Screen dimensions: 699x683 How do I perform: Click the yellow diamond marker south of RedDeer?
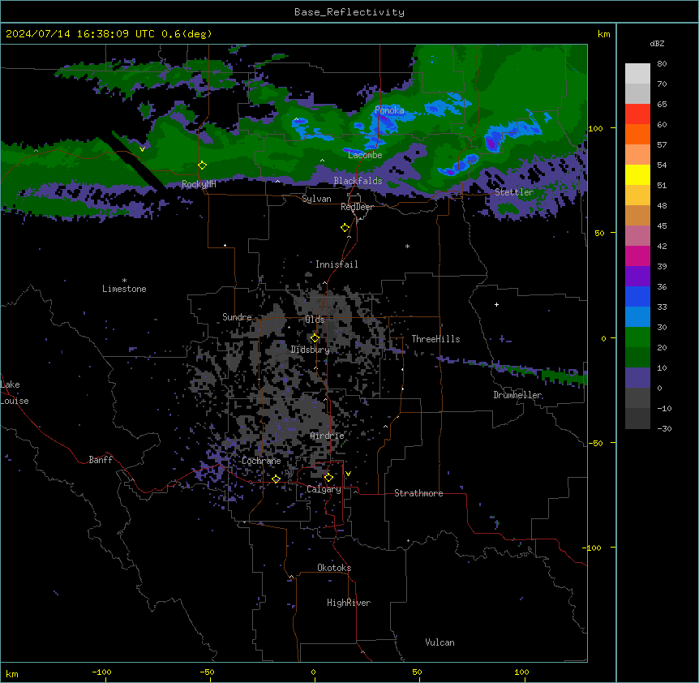pyautogui.click(x=345, y=228)
